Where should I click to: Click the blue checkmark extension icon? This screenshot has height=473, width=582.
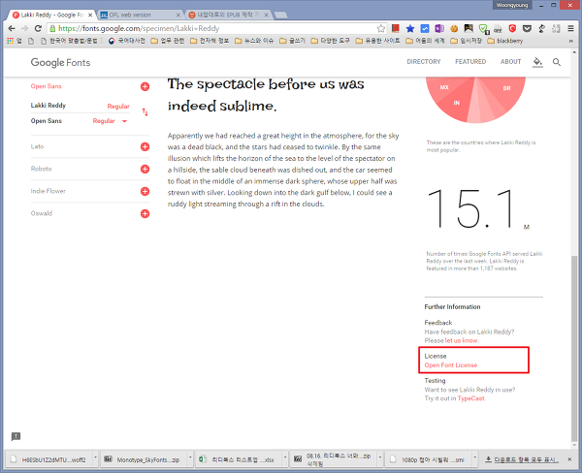coord(425,28)
